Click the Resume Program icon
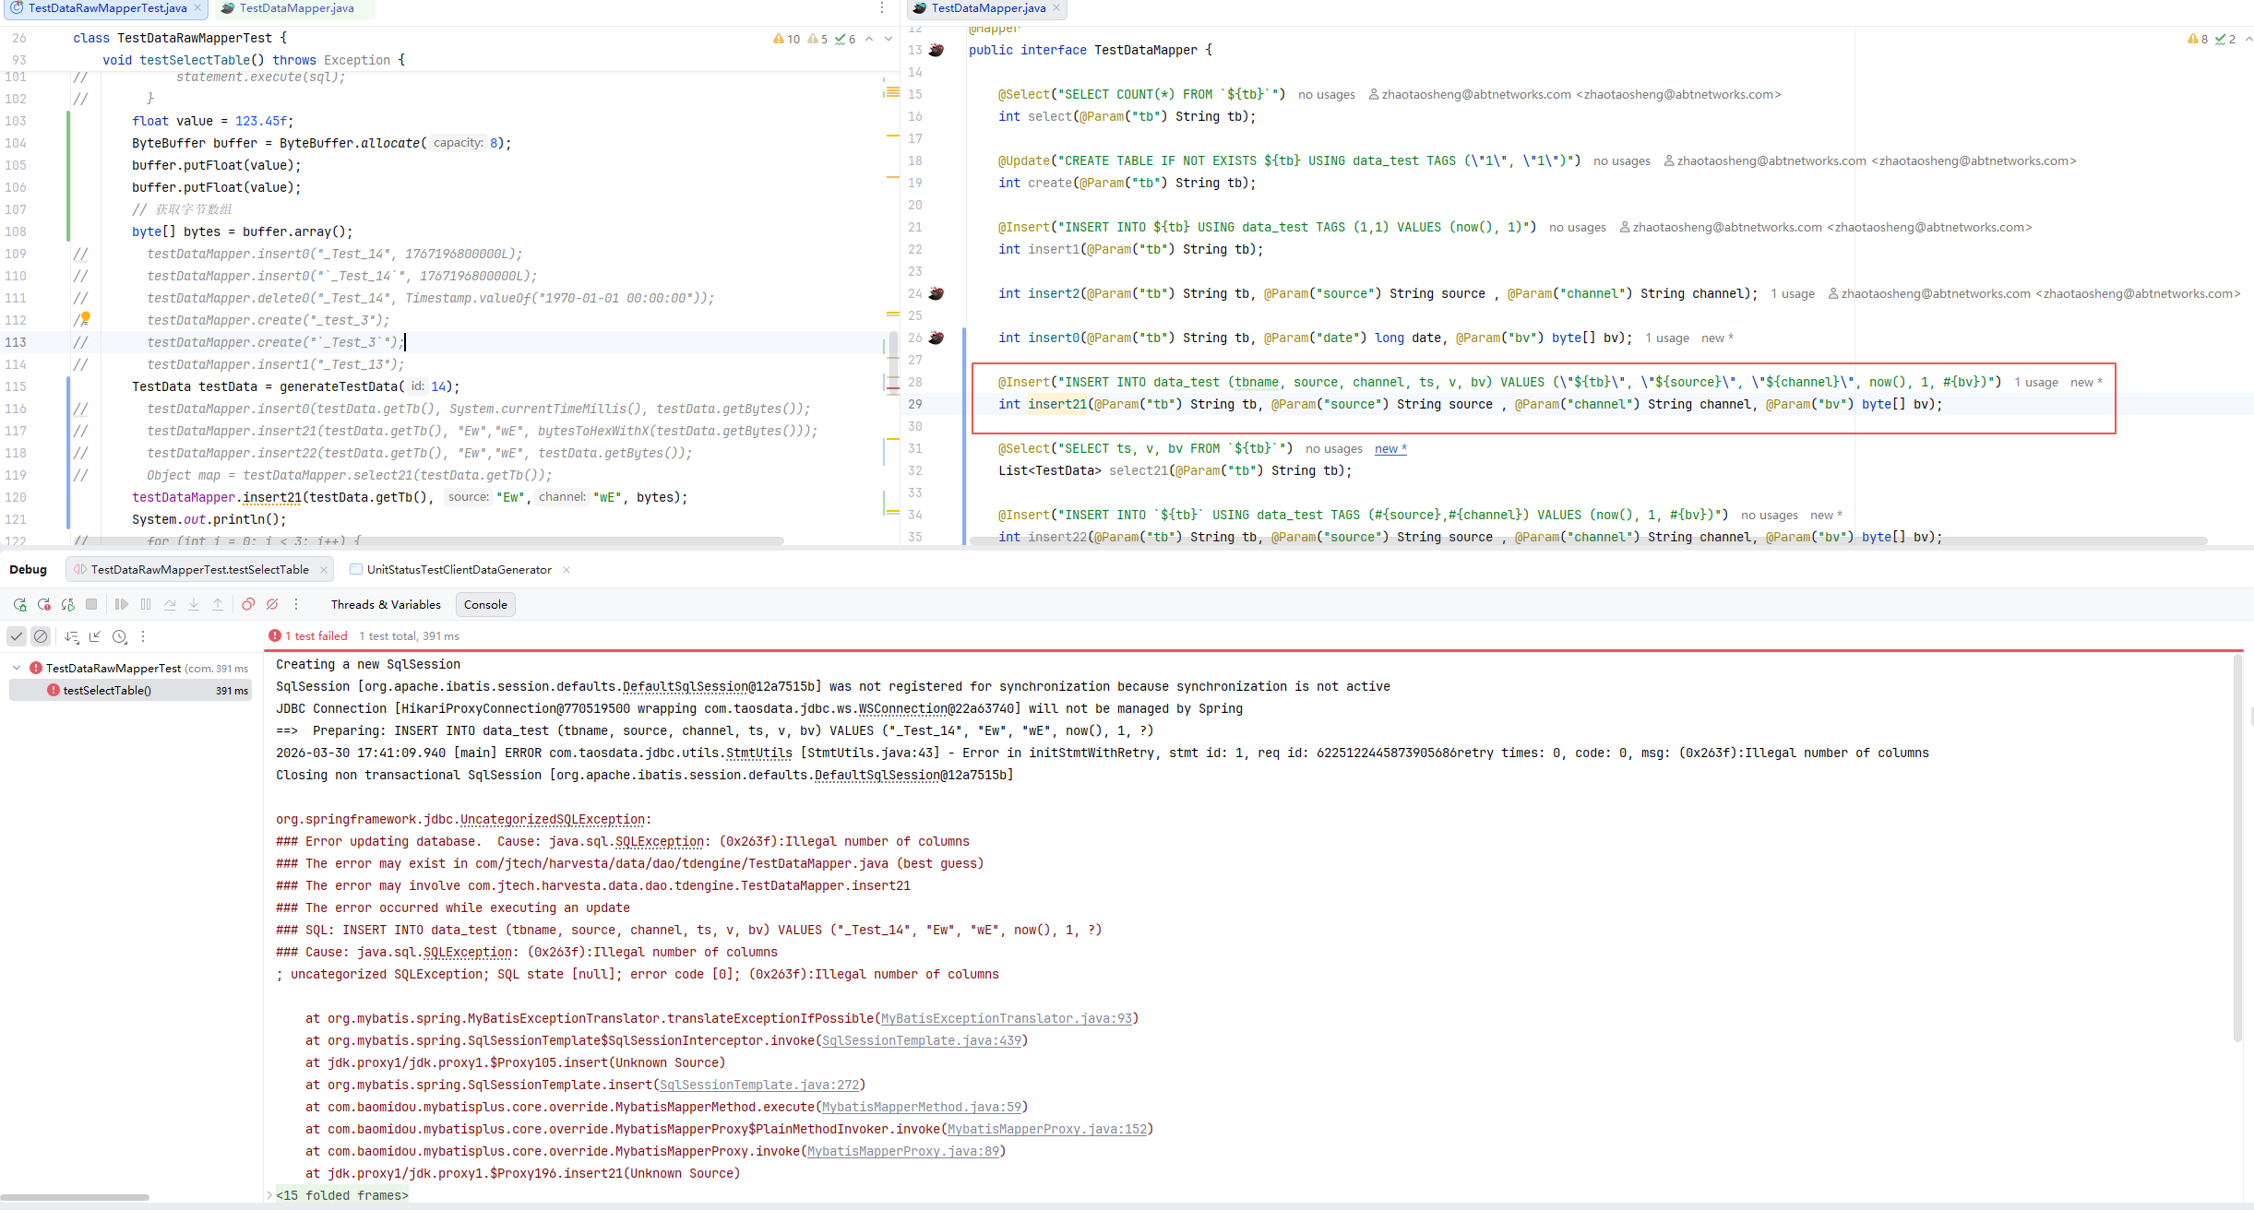 tap(121, 605)
